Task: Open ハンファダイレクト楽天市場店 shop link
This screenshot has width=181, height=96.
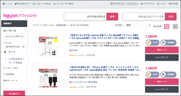Action: [x=85, y=82]
